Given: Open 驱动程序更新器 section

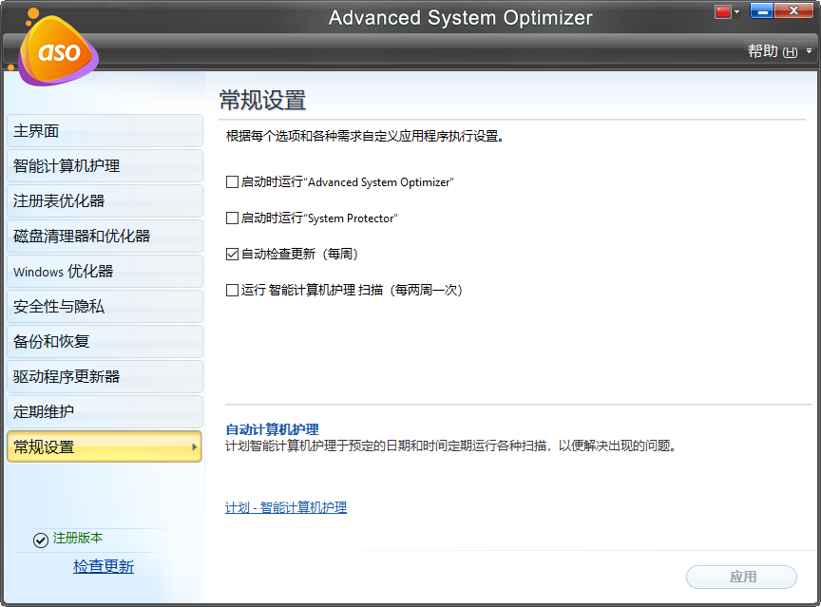Looking at the screenshot, I should 105,376.
